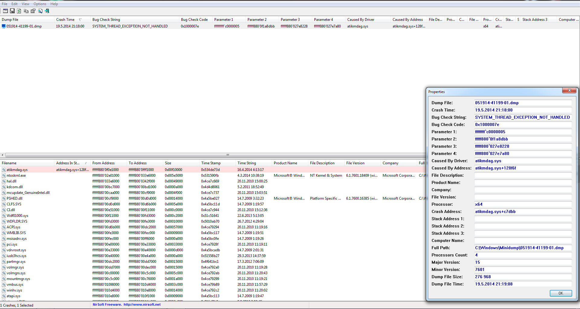The width and height of the screenshot is (580, 309).
Task: Click the Refresh toolbar icon
Action: click(x=19, y=11)
